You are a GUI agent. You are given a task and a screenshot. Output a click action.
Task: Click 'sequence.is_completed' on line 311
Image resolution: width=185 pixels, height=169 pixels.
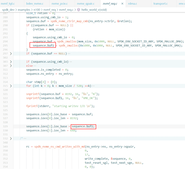tap(43, 70)
